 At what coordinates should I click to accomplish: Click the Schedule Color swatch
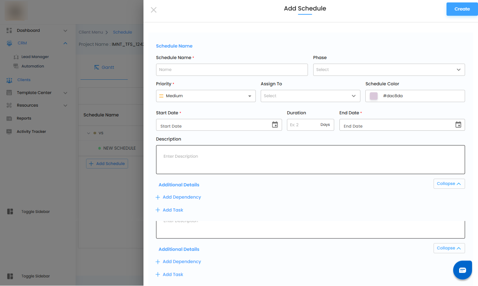(374, 96)
